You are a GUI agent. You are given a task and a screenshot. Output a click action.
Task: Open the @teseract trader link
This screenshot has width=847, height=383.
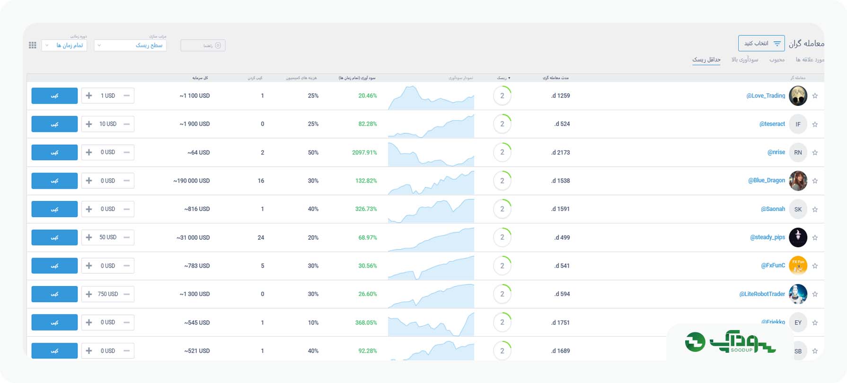pos(772,124)
